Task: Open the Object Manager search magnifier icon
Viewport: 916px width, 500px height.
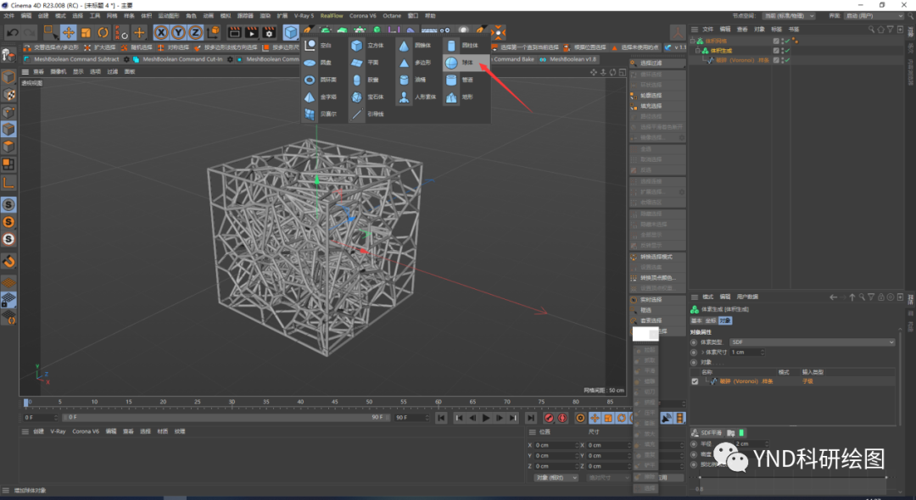Action: [871, 29]
